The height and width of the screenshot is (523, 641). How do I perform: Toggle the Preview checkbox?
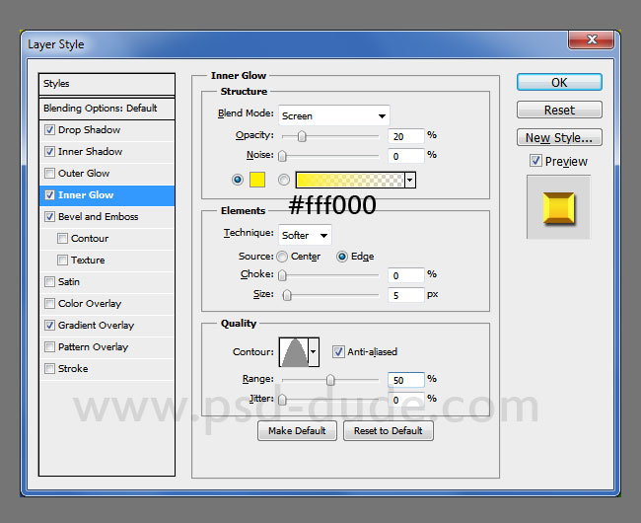(x=535, y=161)
